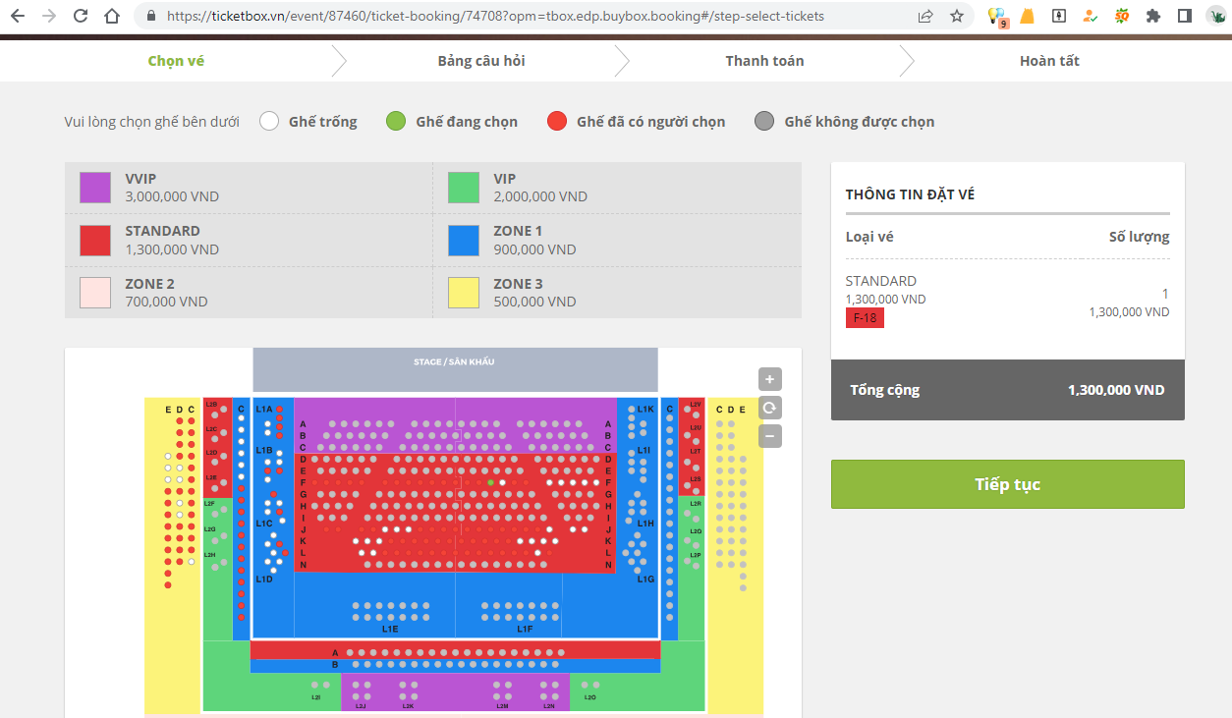Click the 'Ghế không được chọn' gray circle

pos(764,122)
